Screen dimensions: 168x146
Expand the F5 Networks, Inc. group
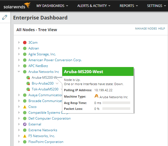(19, 136)
